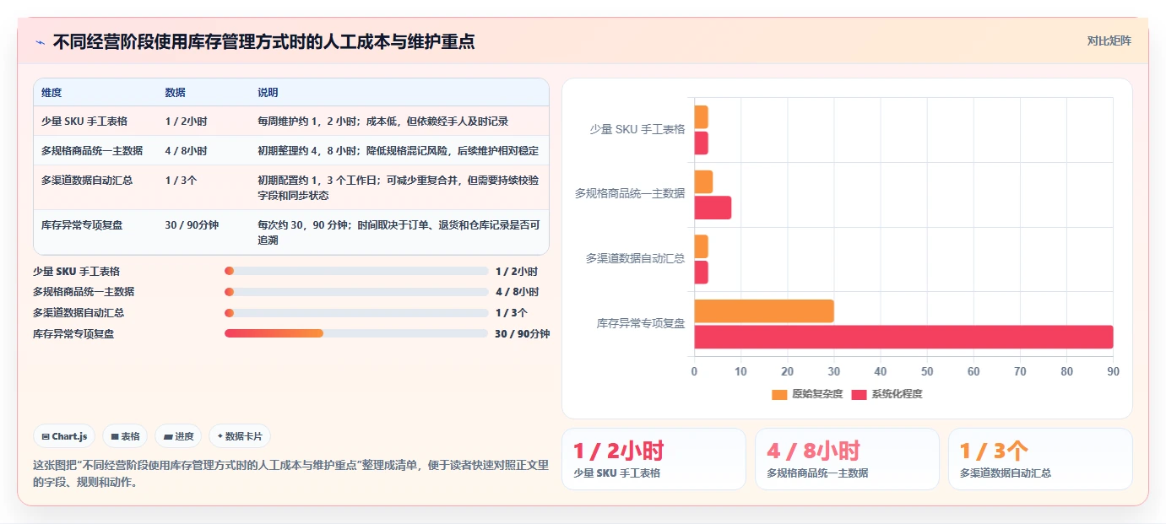Click x-axis tick label 90
1166x524 pixels.
[x=1112, y=371]
